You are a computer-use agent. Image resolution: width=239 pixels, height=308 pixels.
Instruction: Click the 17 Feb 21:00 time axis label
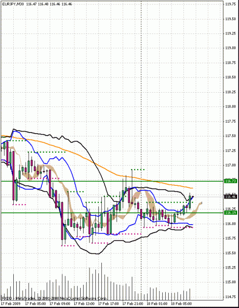tap(133, 304)
